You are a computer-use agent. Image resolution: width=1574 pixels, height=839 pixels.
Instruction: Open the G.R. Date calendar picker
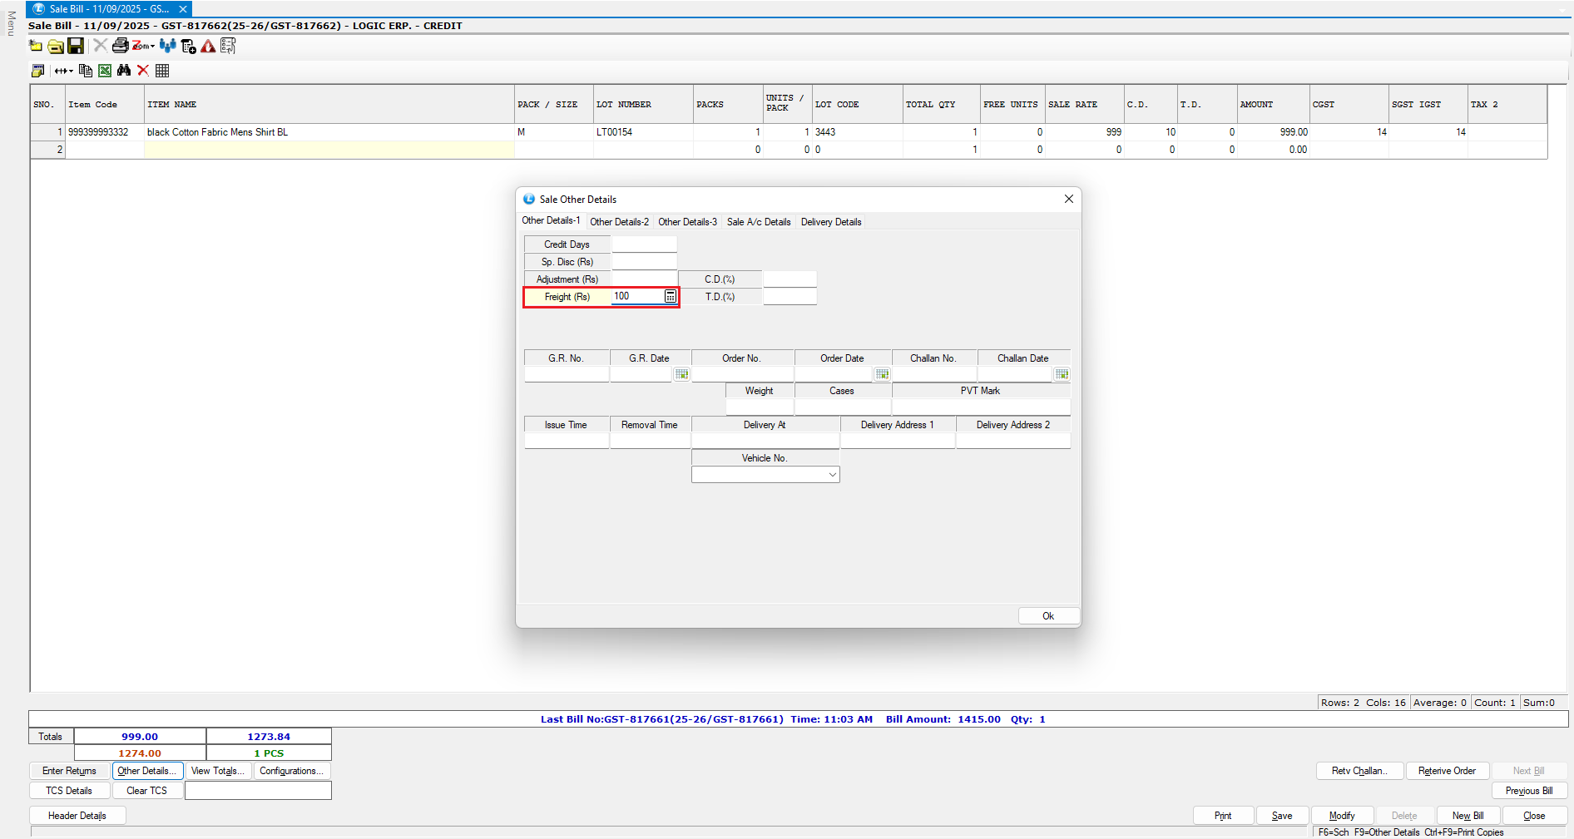pyautogui.click(x=681, y=374)
